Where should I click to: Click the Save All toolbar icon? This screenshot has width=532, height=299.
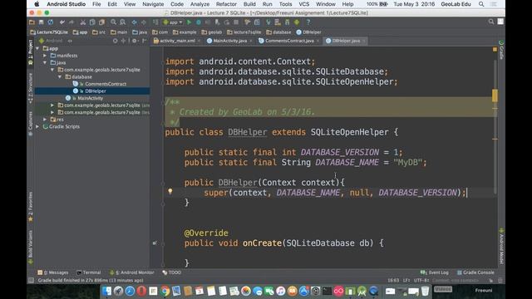[41, 22]
